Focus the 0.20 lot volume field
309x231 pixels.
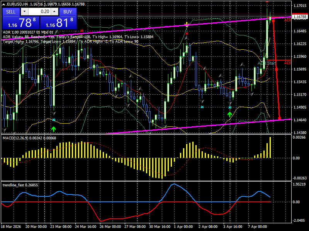[39, 12]
